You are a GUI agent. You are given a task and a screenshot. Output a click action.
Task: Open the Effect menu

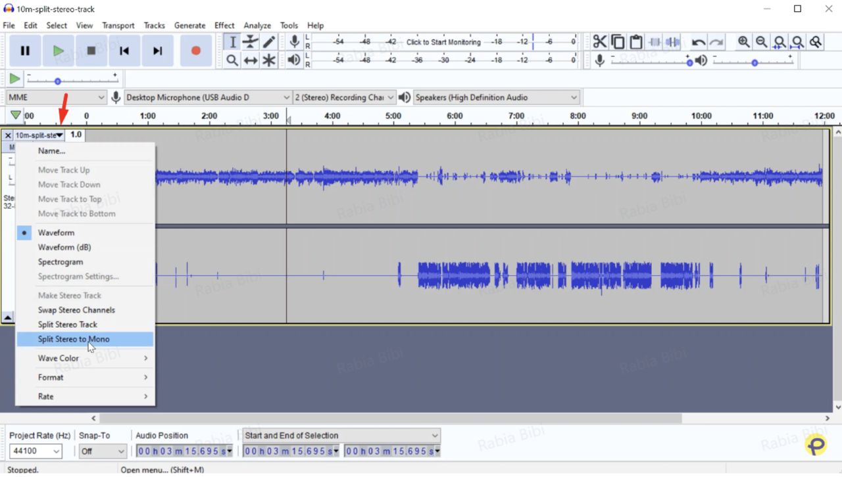[x=224, y=25]
